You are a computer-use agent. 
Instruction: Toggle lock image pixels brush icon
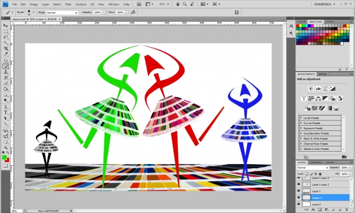(x=311, y=173)
